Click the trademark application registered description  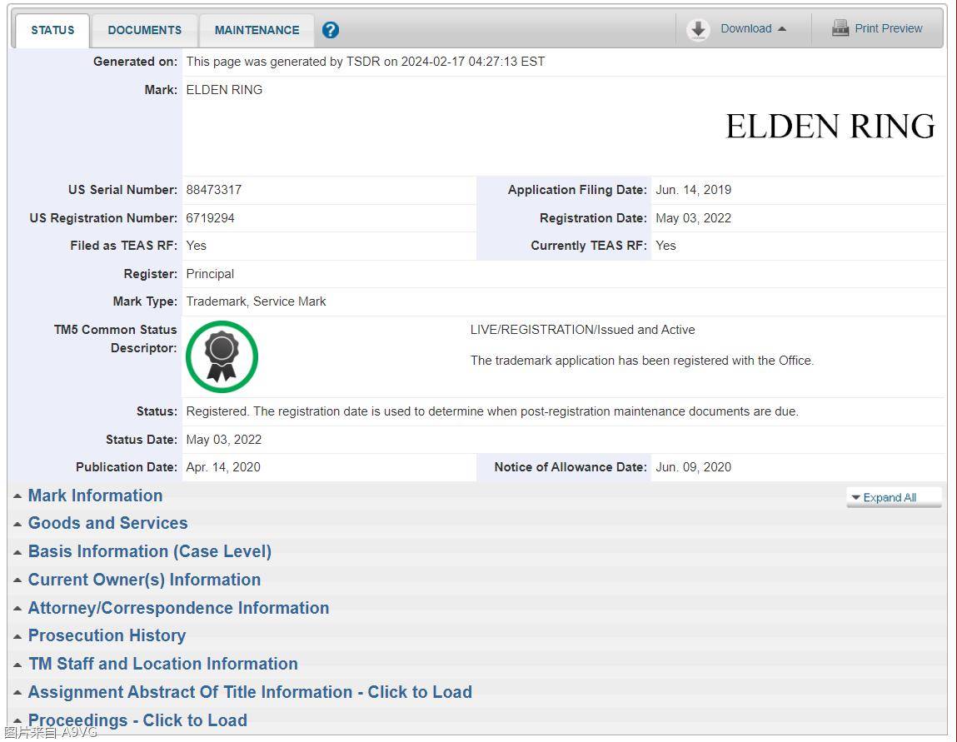tap(642, 361)
